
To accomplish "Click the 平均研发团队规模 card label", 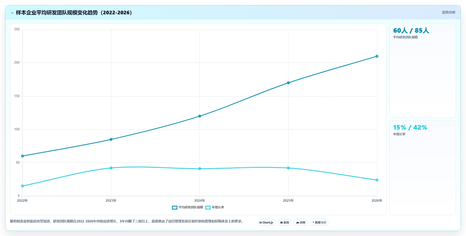I will (x=405, y=37).
